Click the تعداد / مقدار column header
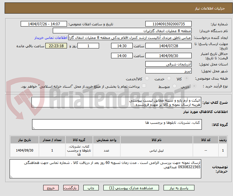 [52, 140]
